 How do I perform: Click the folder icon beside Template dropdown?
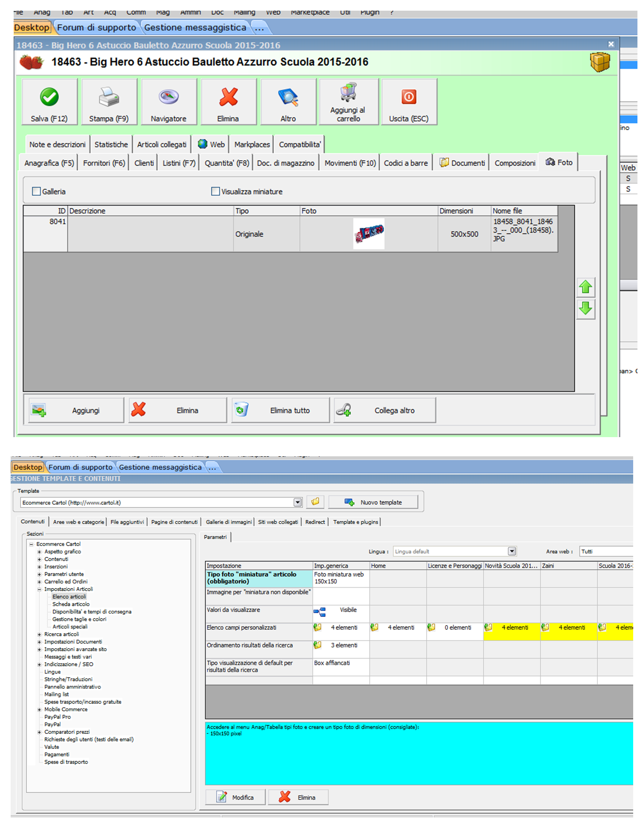pos(315,502)
